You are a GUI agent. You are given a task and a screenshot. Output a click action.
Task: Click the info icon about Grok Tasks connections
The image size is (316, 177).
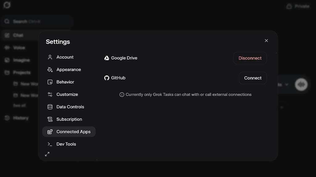coord(122,94)
